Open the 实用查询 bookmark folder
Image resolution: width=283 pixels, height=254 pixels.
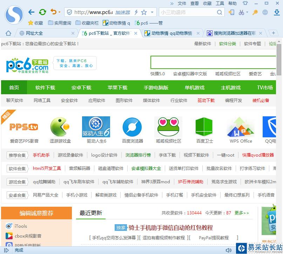click(60, 23)
